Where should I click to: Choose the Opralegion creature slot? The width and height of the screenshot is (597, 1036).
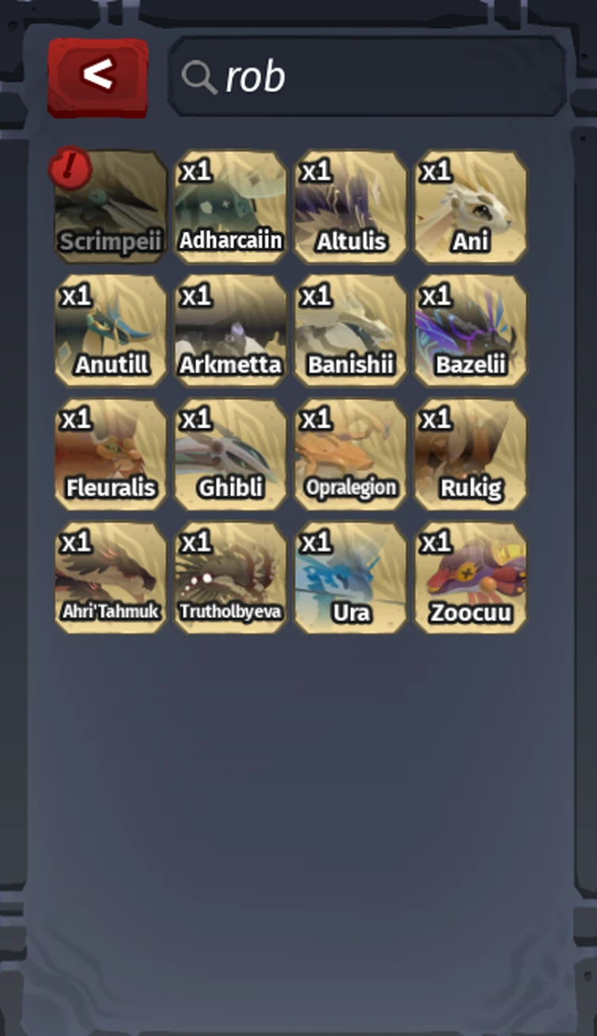pos(350,454)
